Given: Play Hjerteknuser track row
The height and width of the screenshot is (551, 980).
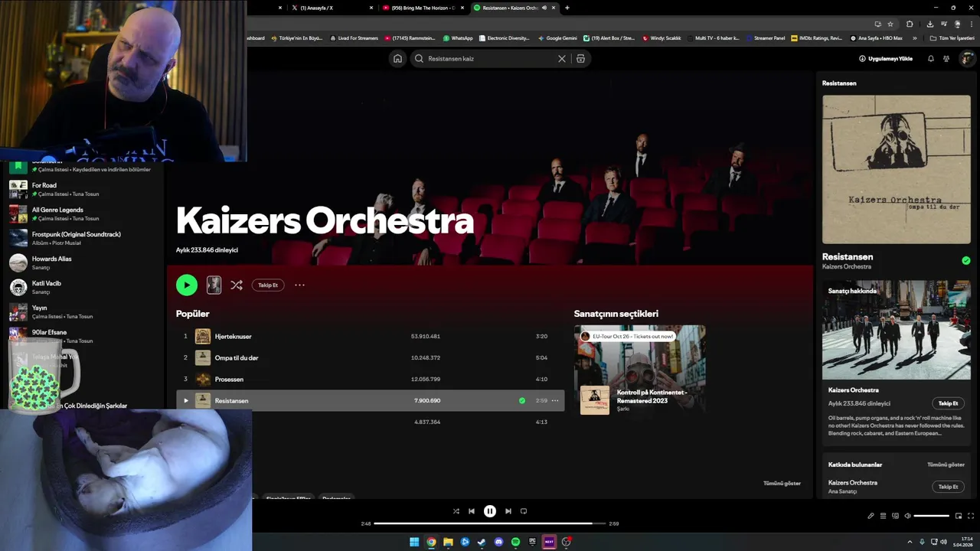Looking at the screenshot, I should [370, 336].
